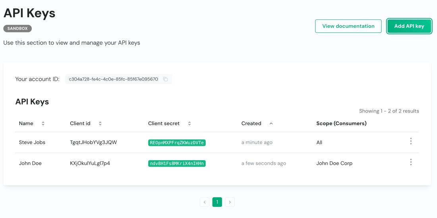Click 'Showing 1 - 2 of 2 results' text
Viewport: 437px width, 218px height.
tap(389, 111)
